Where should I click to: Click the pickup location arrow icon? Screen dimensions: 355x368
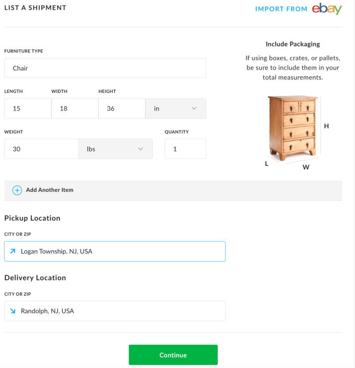[x=12, y=251]
